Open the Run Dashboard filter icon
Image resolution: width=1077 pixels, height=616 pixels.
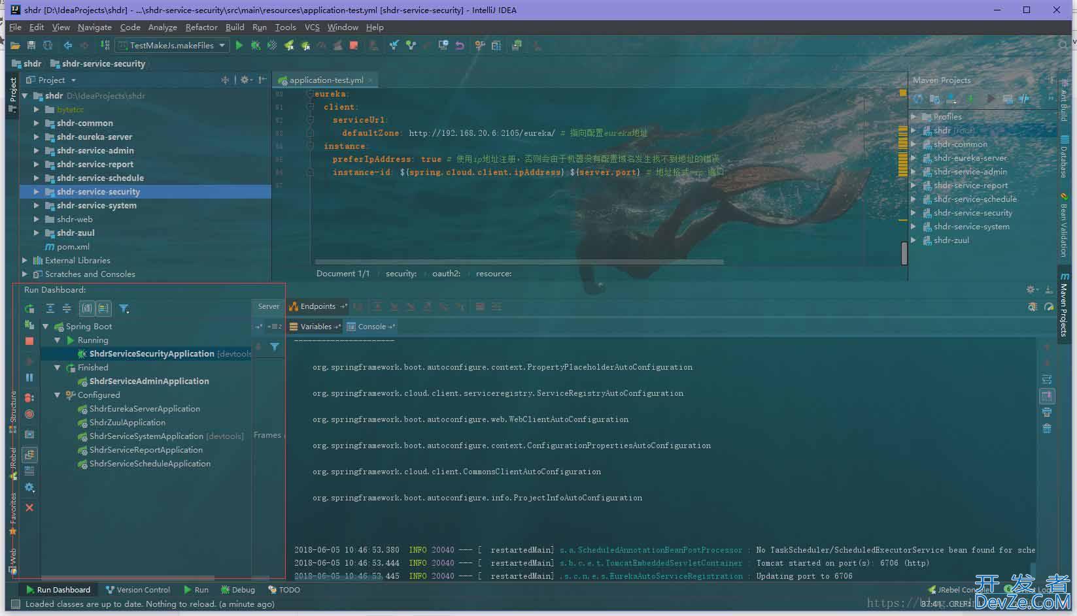click(x=124, y=308)
